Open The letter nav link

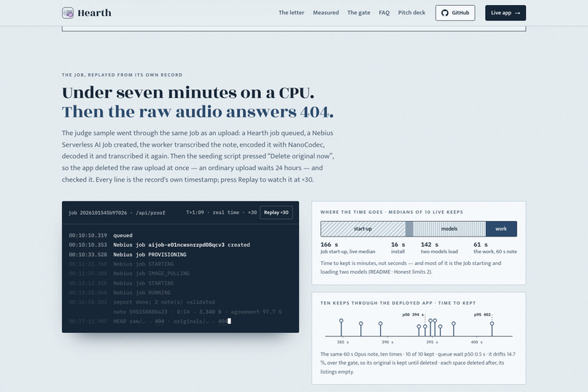point(291,12)
